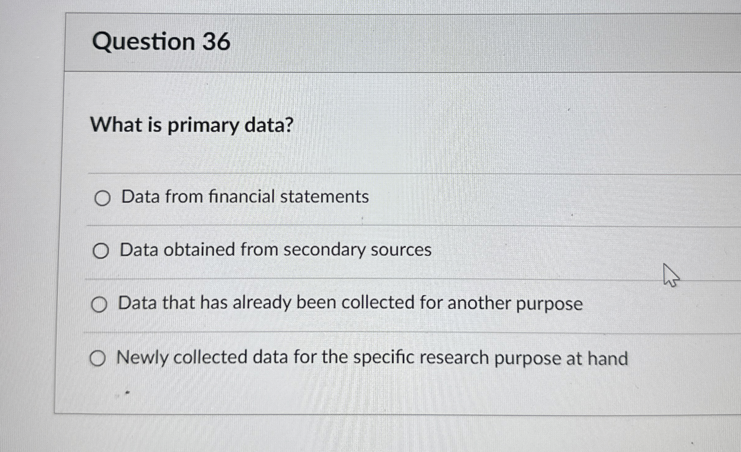Click the answer text 'Data obtained from secondary sources'
This screenshot has width=741, height=452.
[x=275, y=251]
